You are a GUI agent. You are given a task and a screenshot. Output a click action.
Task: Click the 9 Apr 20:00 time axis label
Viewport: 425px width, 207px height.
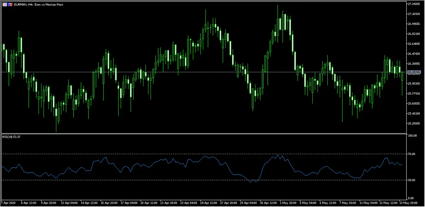[x=49, y=204]
